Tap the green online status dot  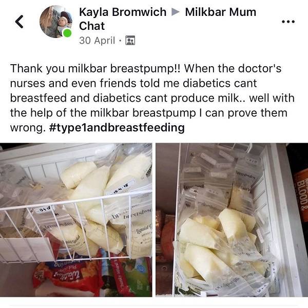[x=67, y=33]
